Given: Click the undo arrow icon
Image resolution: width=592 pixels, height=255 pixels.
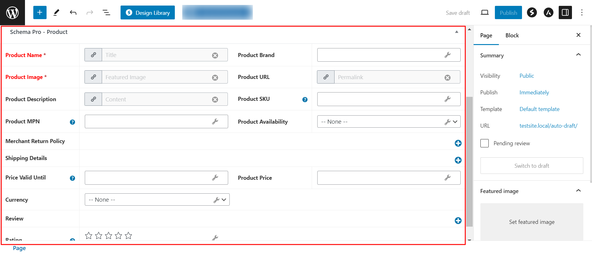Looking at the screenshot, I should tap(73, 13).
